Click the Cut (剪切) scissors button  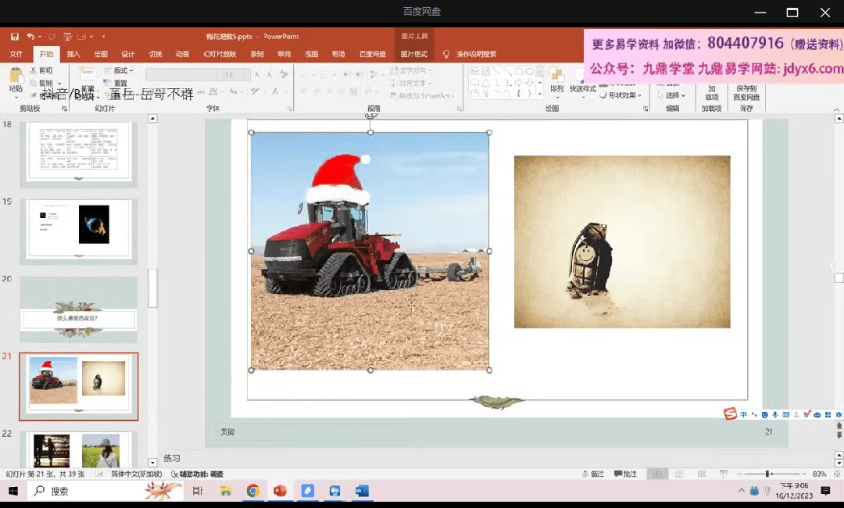(42, 70)
